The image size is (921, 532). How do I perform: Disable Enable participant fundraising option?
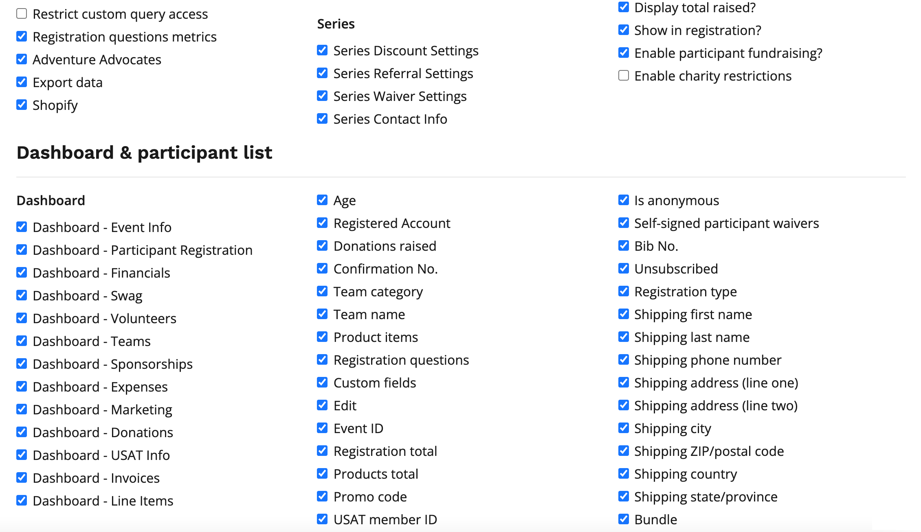623,53
